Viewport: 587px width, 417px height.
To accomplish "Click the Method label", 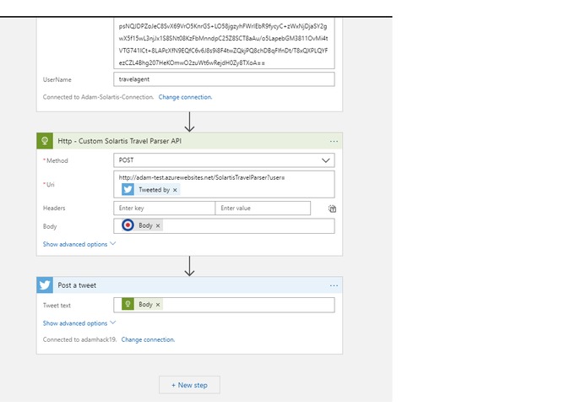I will (x=57, y=160).
